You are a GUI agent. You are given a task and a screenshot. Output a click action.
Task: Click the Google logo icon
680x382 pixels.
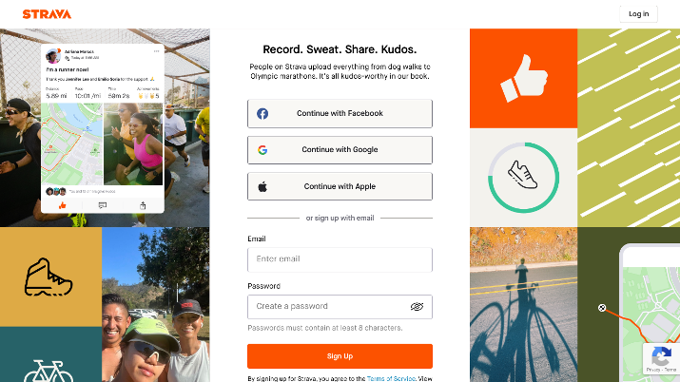pos(262,150)
